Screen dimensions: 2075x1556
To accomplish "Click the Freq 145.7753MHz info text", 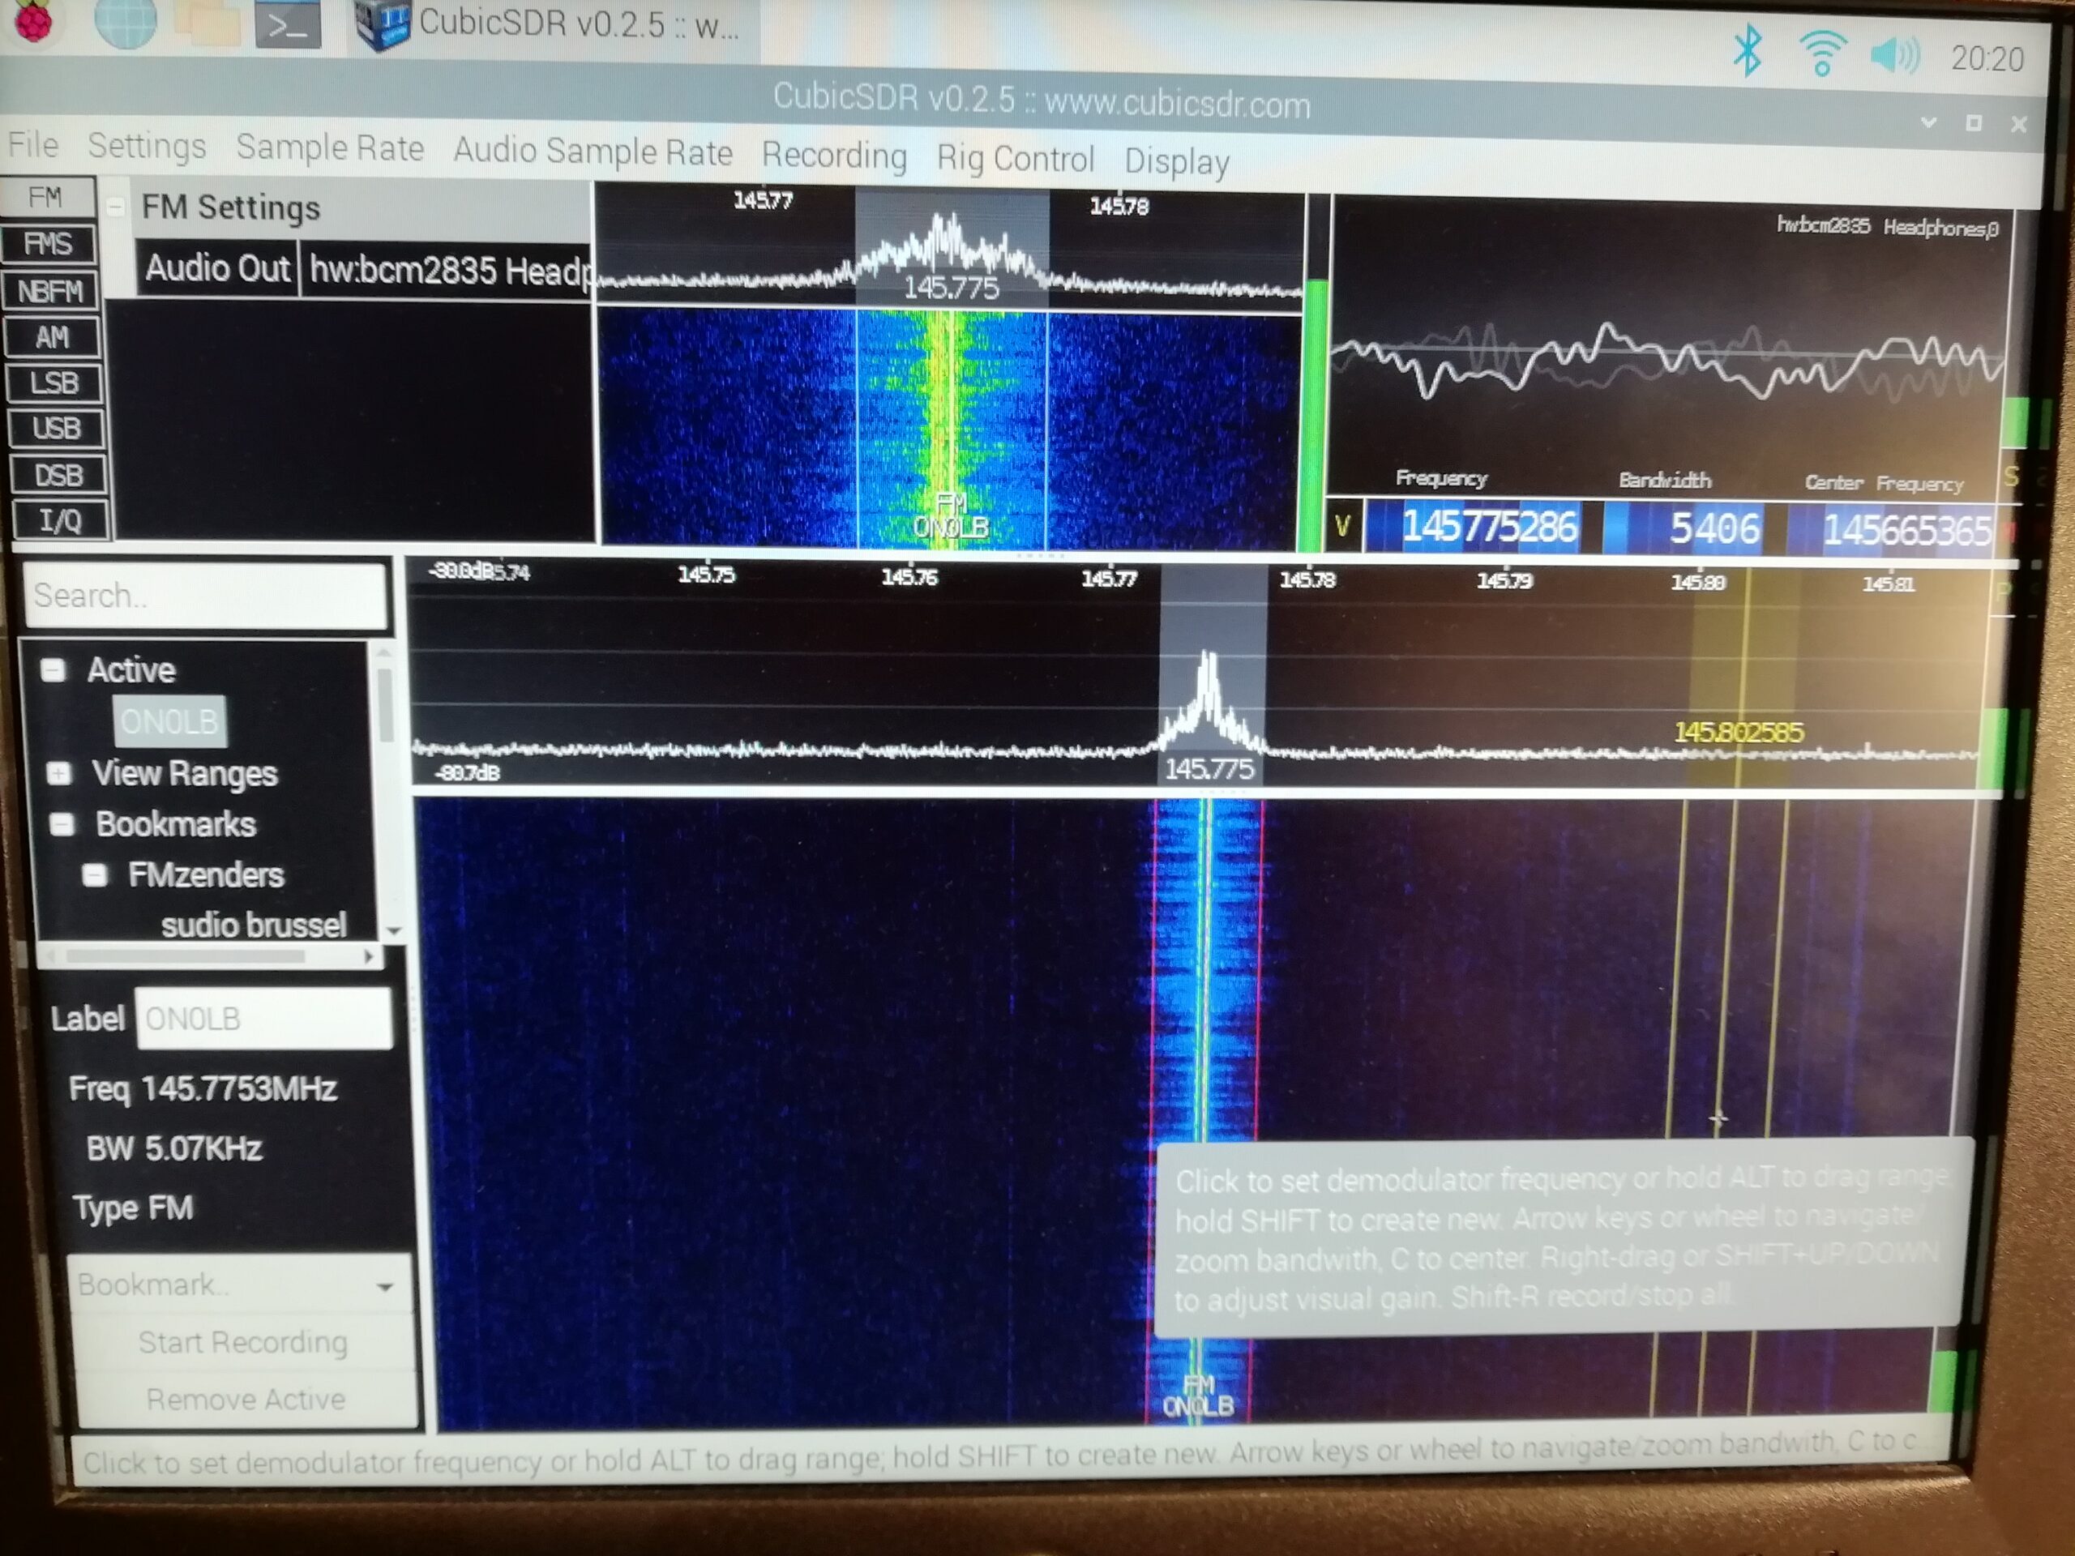I will coord(203,1089).
